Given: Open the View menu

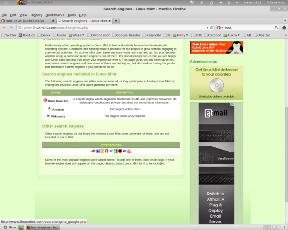Looking at the screenshot, I should click(x=23, y=15).
